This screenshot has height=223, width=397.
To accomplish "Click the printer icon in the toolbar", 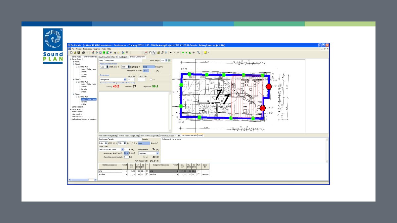I will pyautogui.click(x=83, y=52).
